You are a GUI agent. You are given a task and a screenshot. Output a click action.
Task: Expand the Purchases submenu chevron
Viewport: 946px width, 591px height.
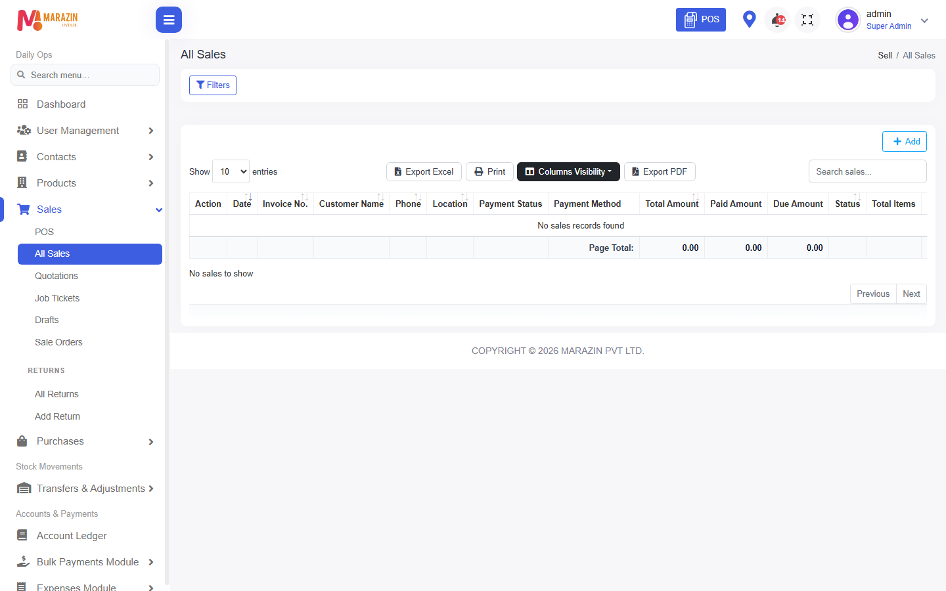click(x=151, y=441)
